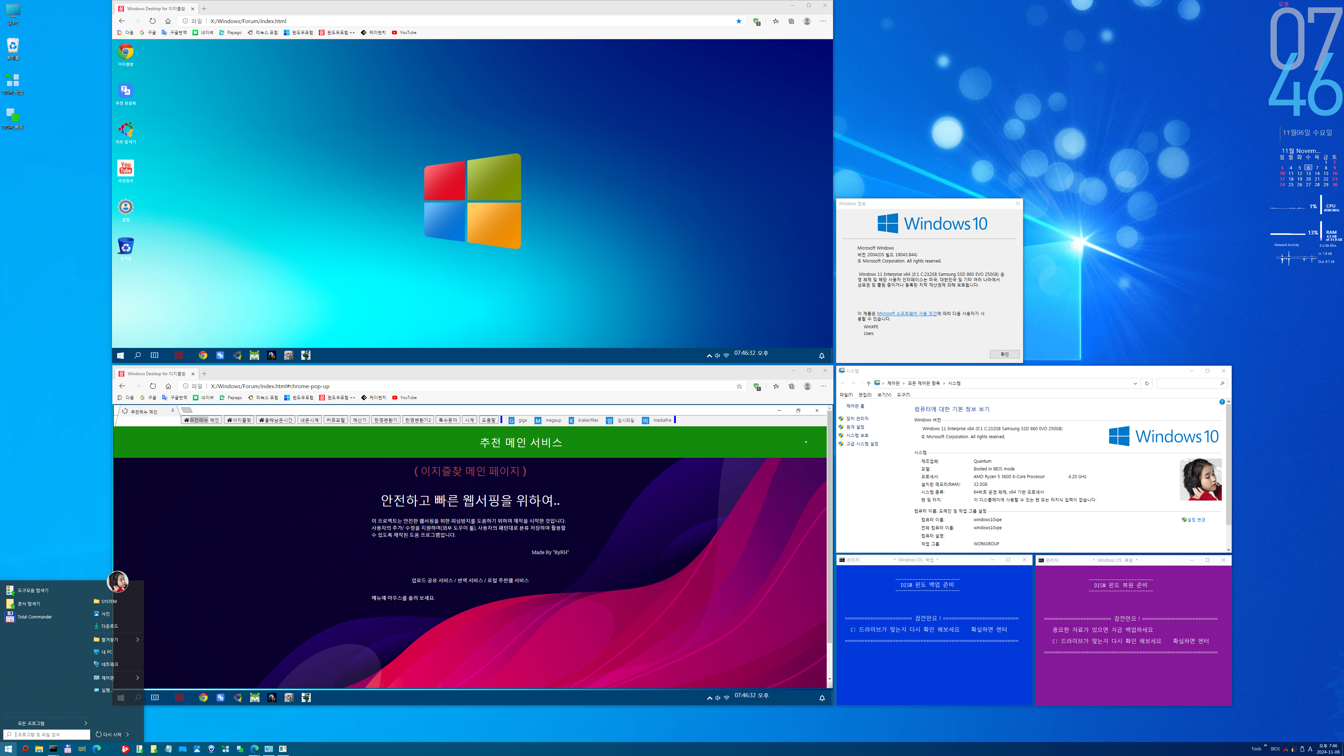Click search magnifier in top page taskbar
This screenshot has width=1344, height=756.
click(138, 355)
